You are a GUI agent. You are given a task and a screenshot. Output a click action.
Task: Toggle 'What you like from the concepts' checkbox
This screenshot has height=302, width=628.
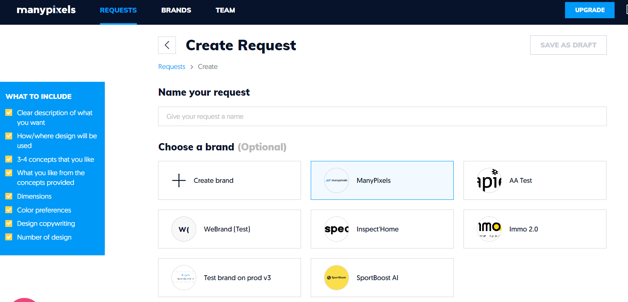(x=9, y=173)
